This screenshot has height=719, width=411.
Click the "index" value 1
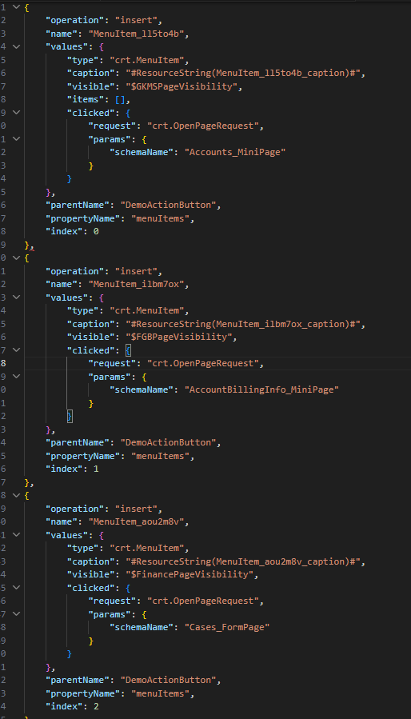pyautogui.click(x=96, y=469)
